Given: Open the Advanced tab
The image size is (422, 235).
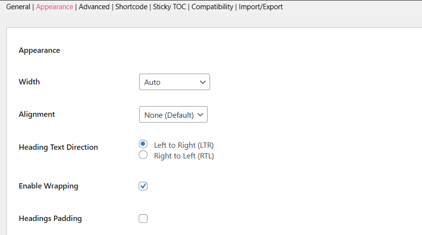Looking at the screenshot, I should point(94,7).
